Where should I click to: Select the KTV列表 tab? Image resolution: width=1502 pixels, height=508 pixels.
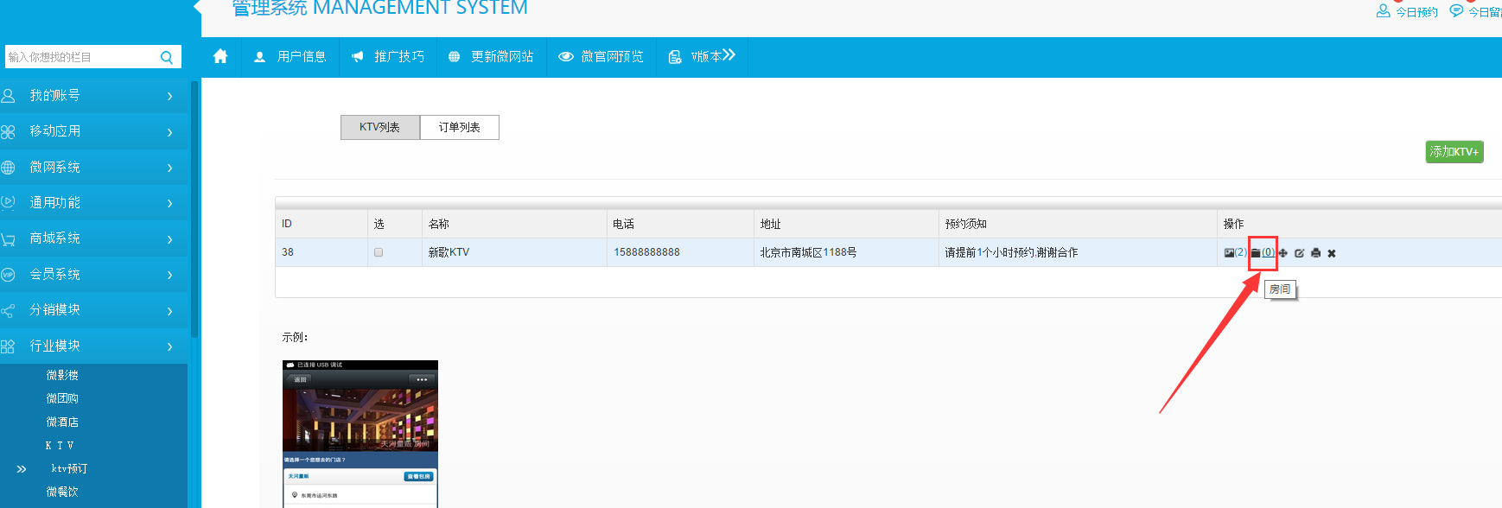[379, 127]
